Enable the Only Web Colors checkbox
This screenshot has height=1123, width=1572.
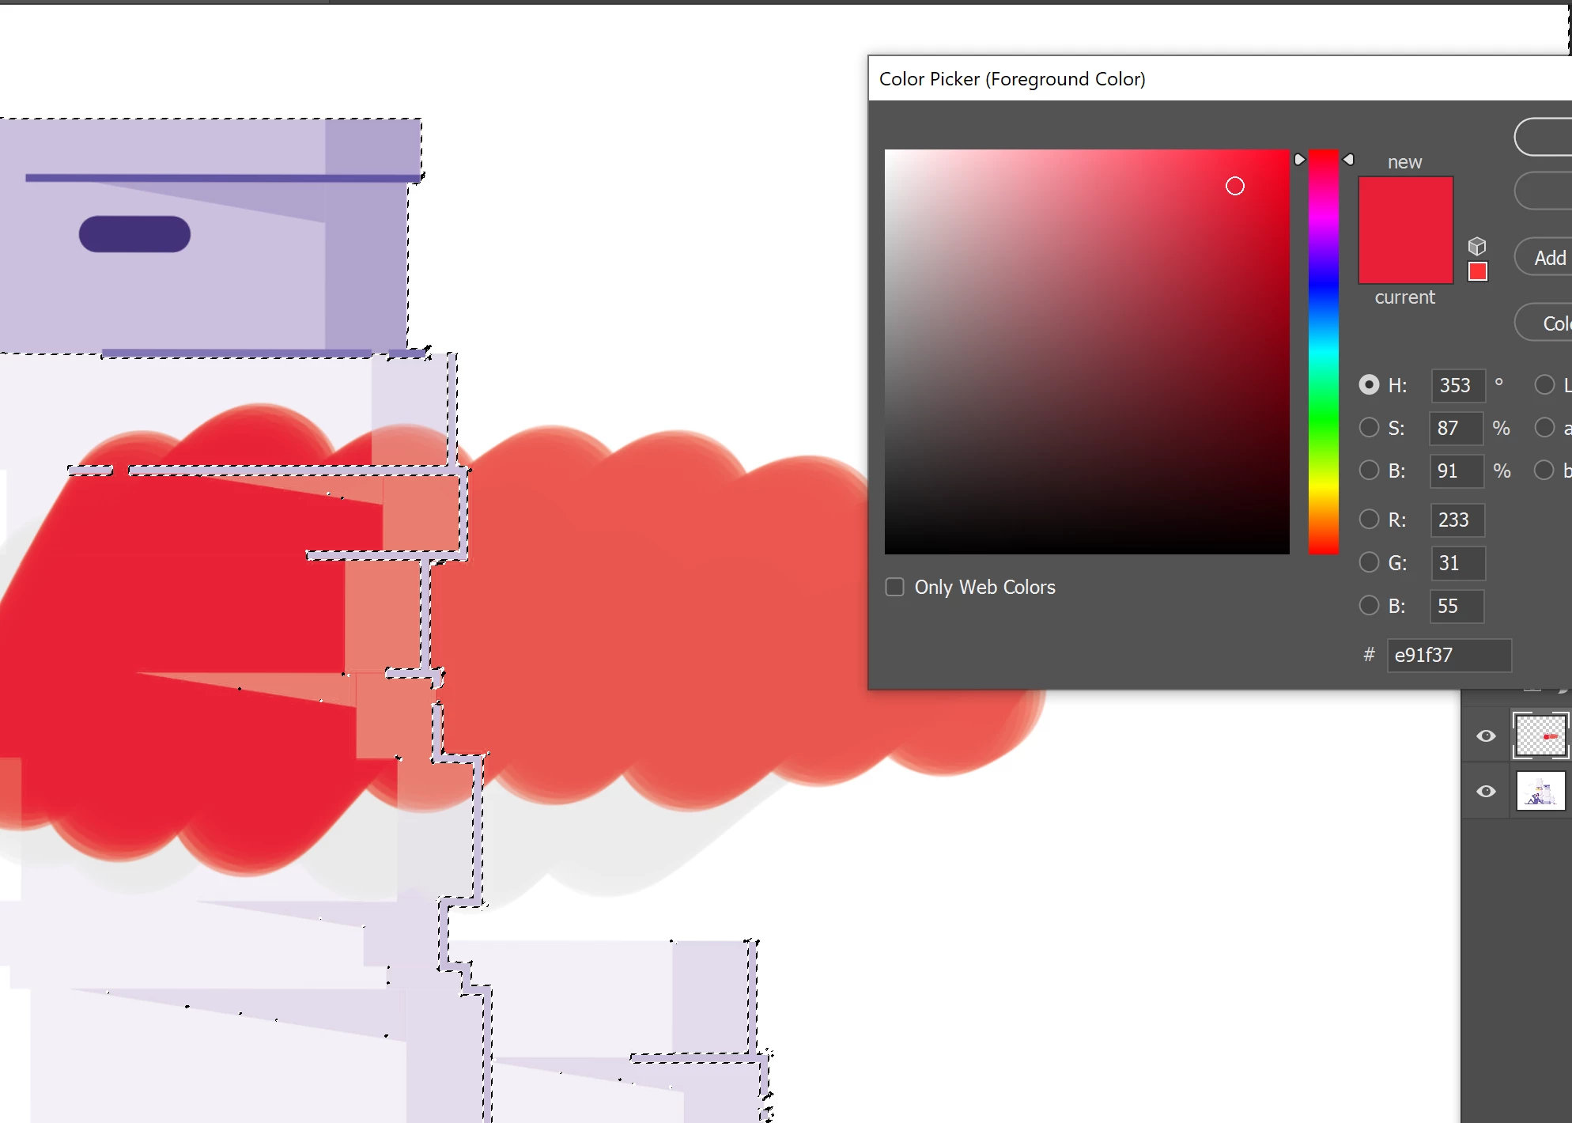[894, 587]
